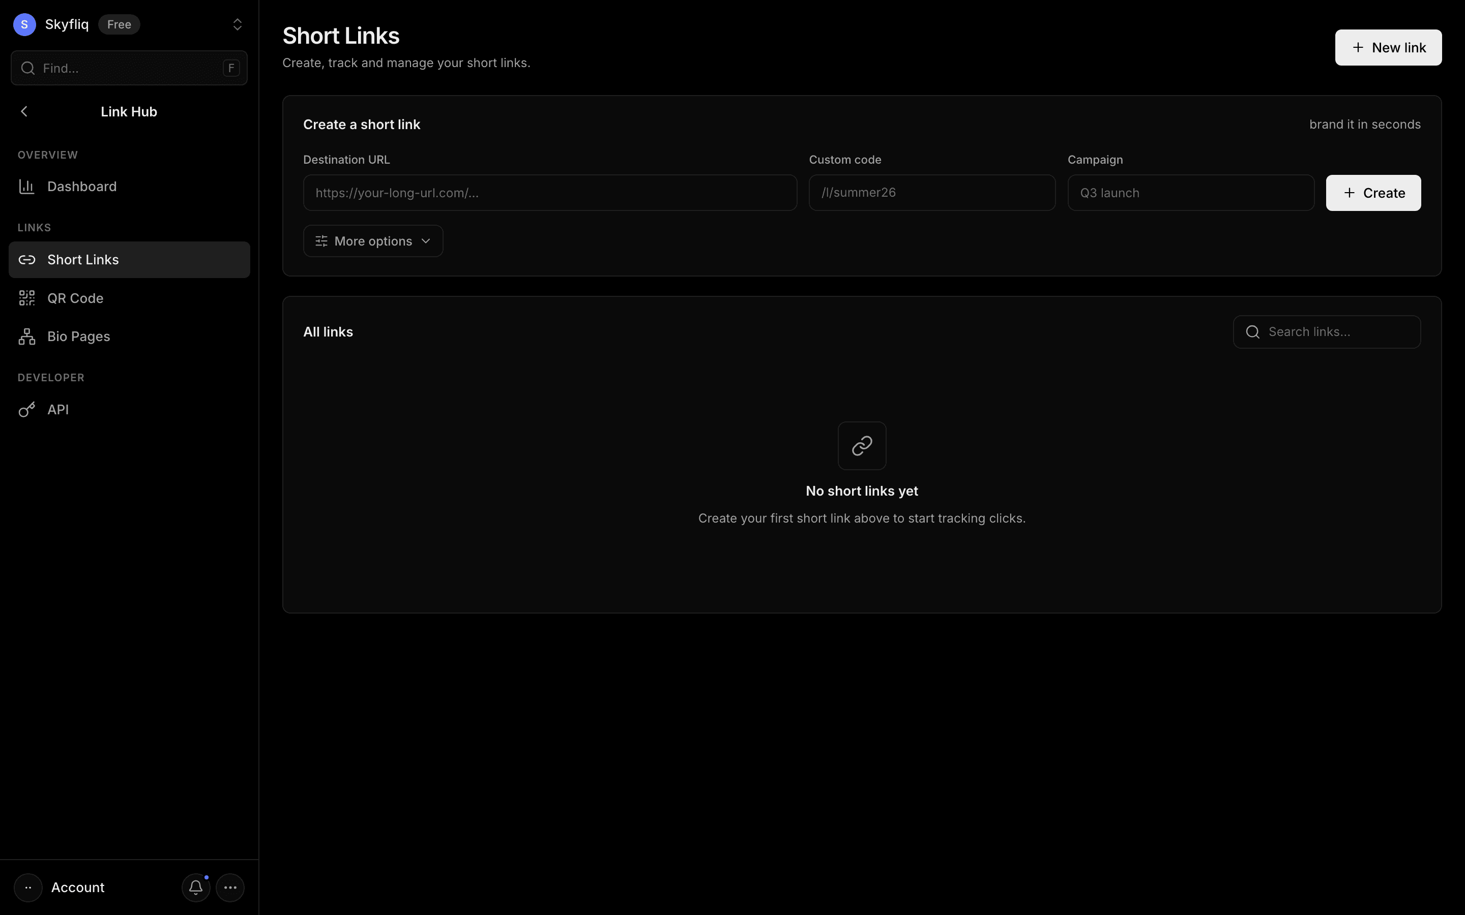
Task: Open the sidebar more menu ellipsis
Action: (x=230, y=887)
